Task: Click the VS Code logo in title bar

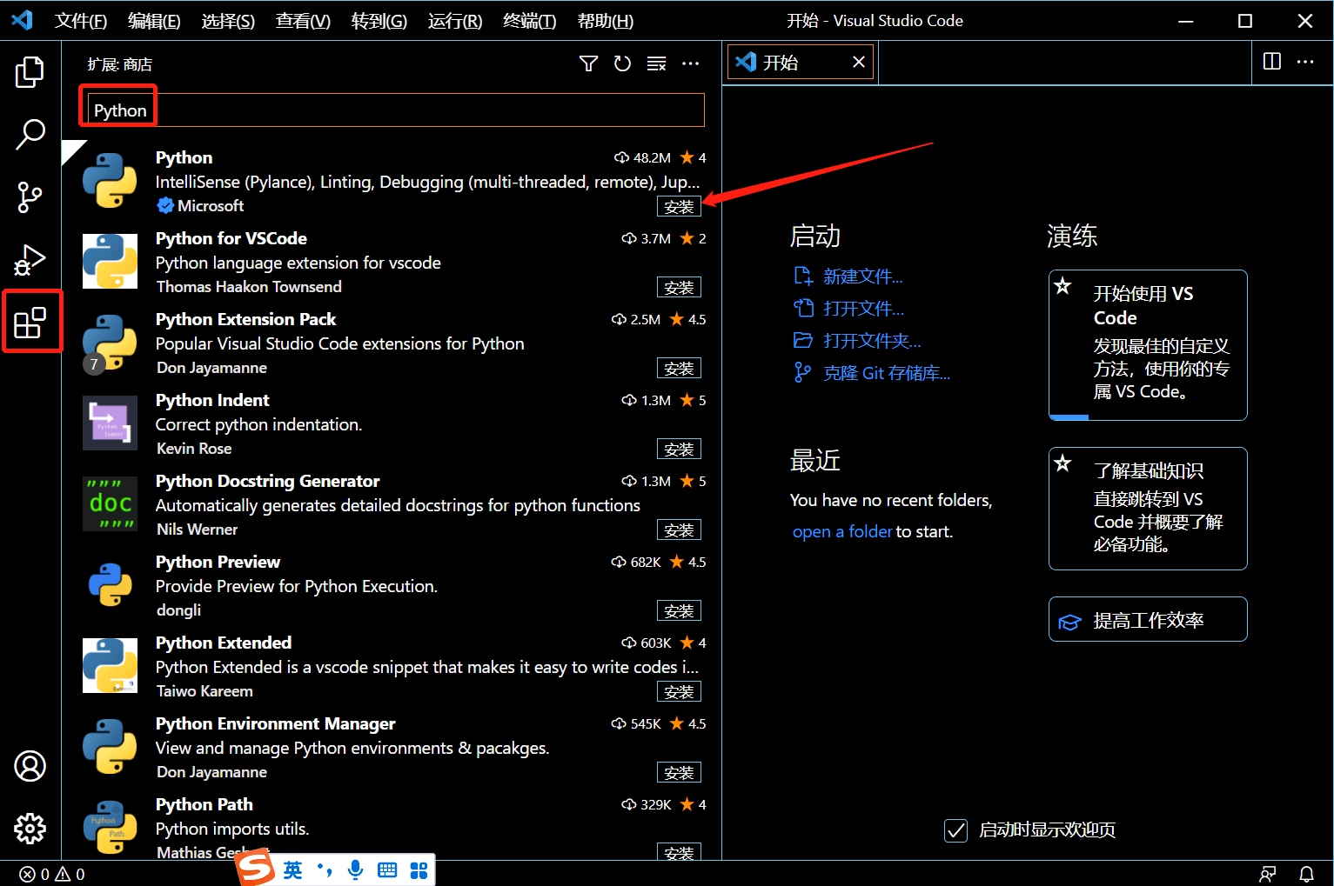Action: pos(22,19)
